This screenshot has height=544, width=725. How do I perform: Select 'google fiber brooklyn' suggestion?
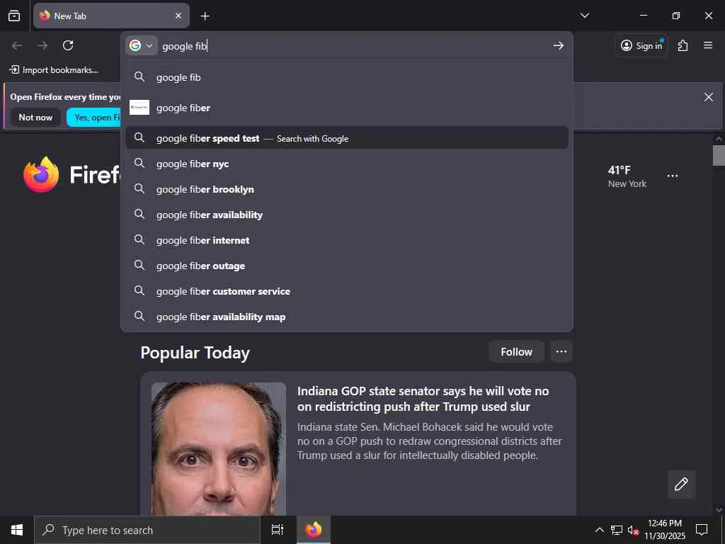click(x=347, y=189)
